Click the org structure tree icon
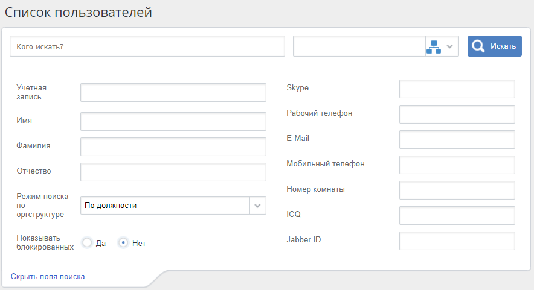 (434, 46)
